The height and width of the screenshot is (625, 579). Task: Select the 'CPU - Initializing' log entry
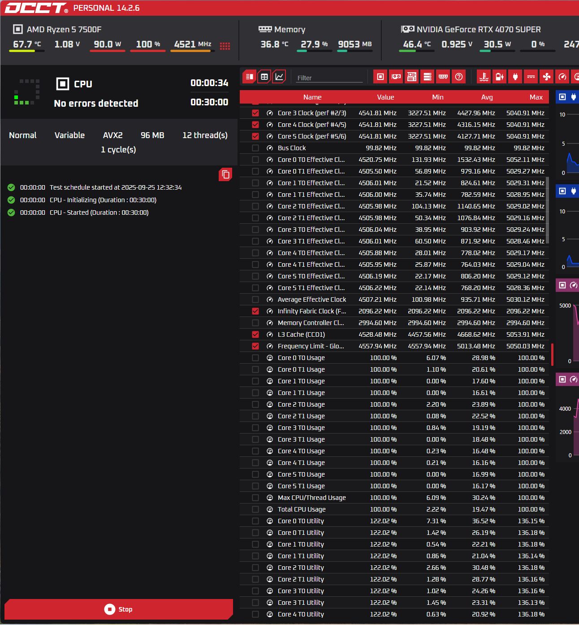pos(103,200)
